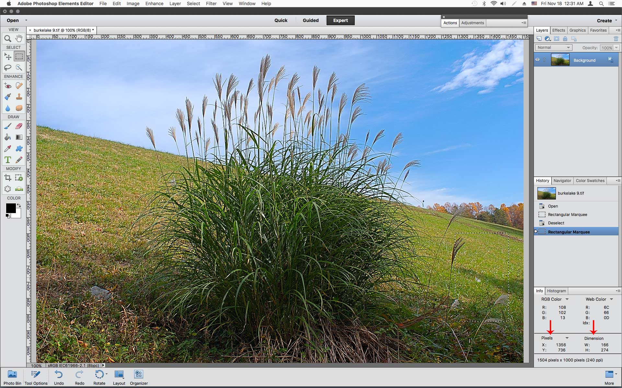Select the Text tool

click(x=7, y=160)
